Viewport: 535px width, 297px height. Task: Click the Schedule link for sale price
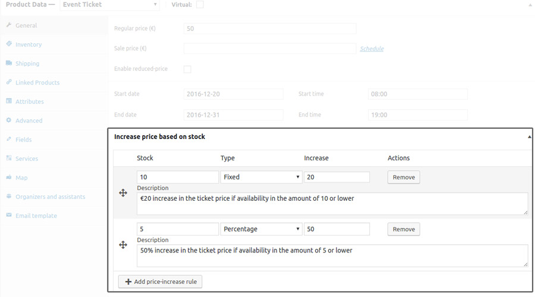tap(372, 49)
